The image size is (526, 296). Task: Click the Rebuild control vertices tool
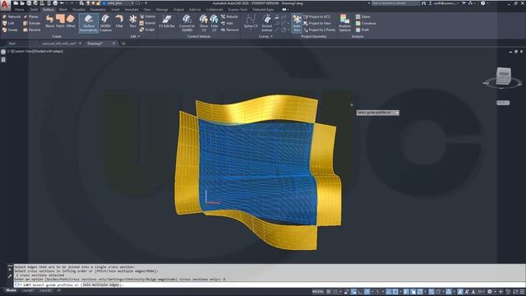pyautogui.click(x=229, y=16)
